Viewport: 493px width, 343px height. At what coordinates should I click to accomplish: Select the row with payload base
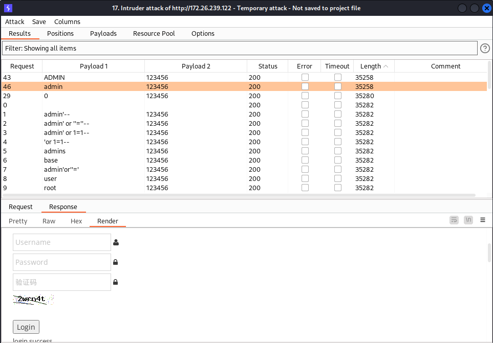(x=244, y=160)
